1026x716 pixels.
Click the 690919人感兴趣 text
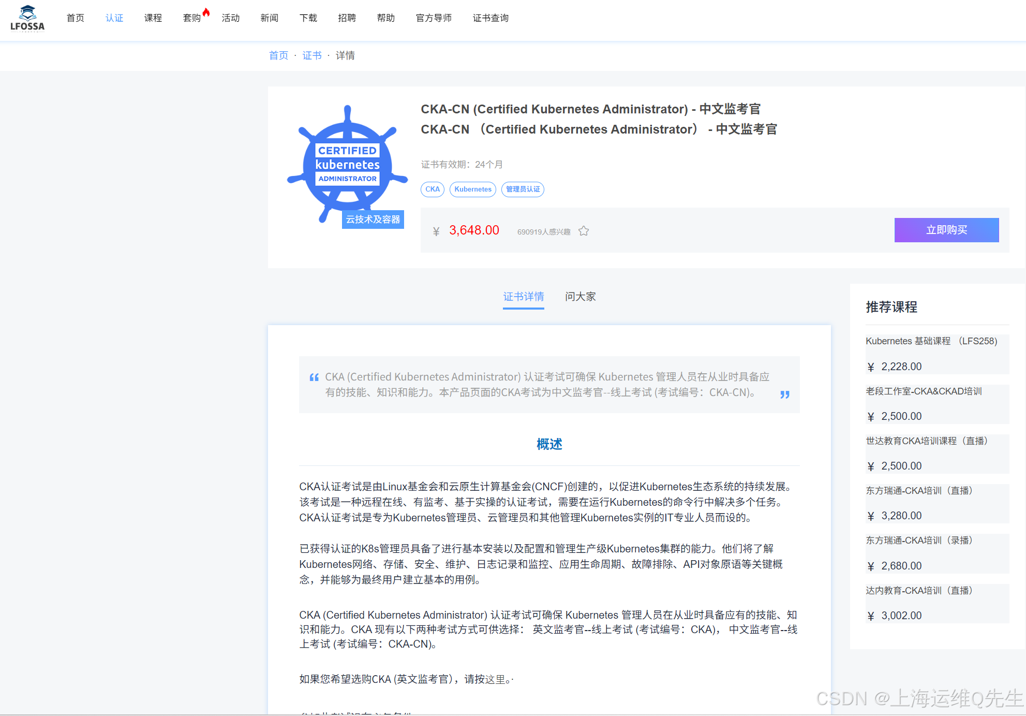pos(544,232)
